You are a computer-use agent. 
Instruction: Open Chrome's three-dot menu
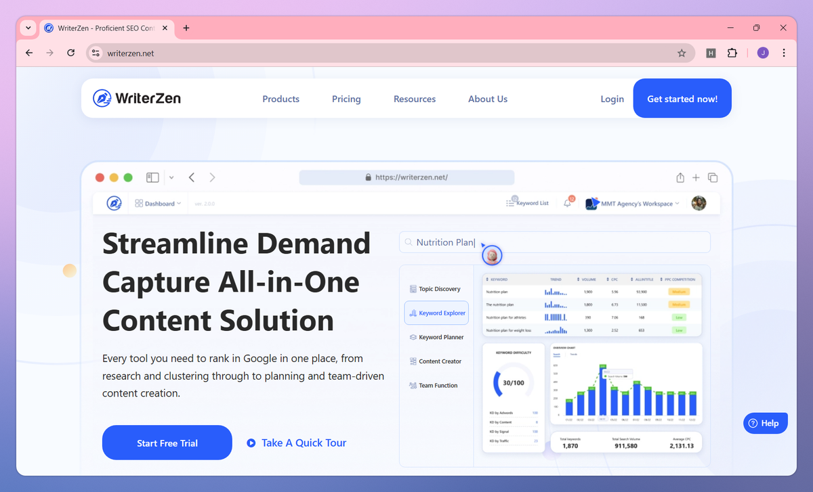click(x=784, y=53)
